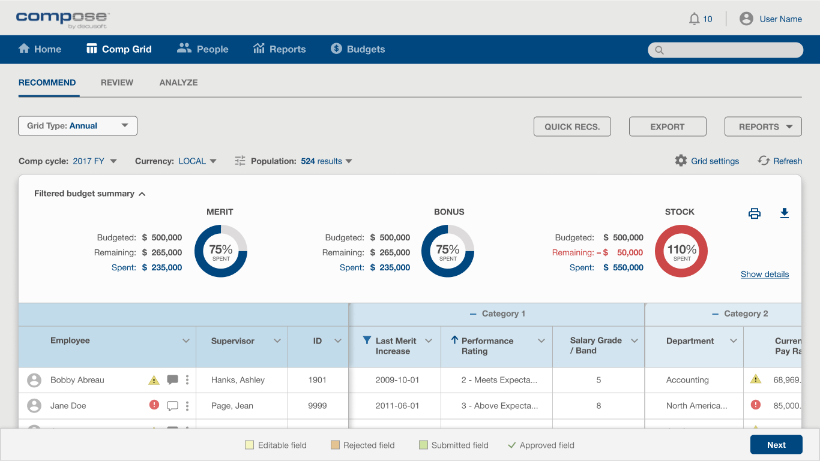
Task: Open three-dot menu for Bobby Abreau
Action: tap(187, 379)
